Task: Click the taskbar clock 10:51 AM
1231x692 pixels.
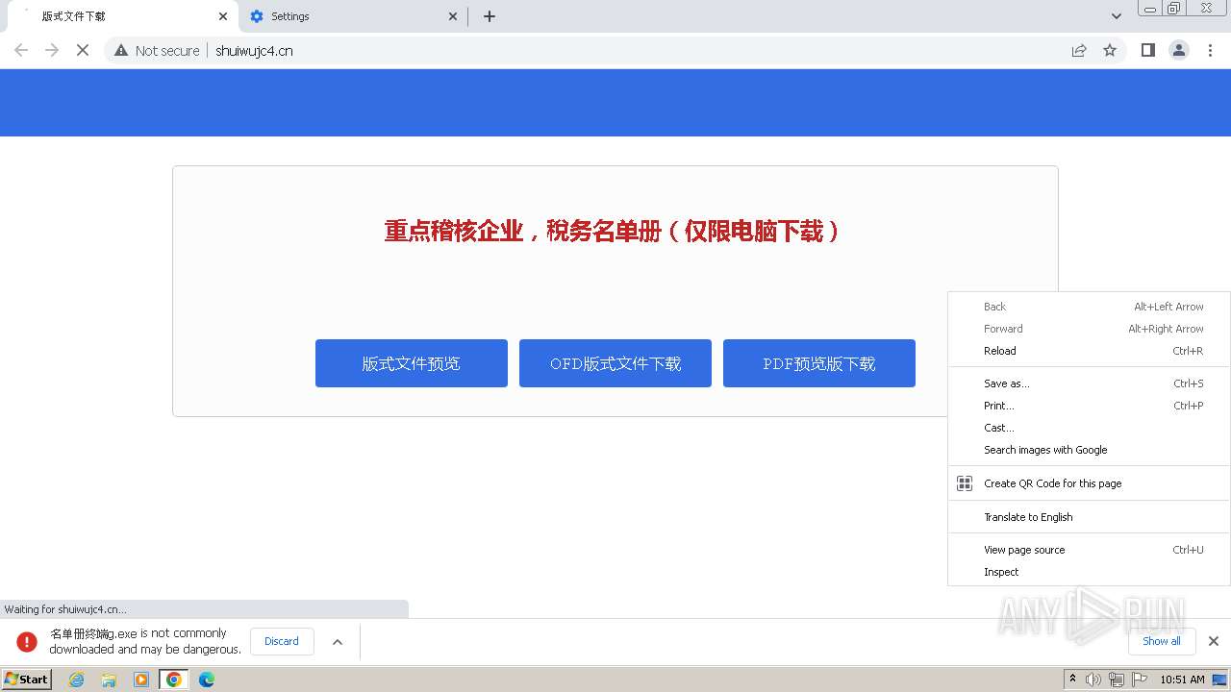Action: [x=1182, y=680]
